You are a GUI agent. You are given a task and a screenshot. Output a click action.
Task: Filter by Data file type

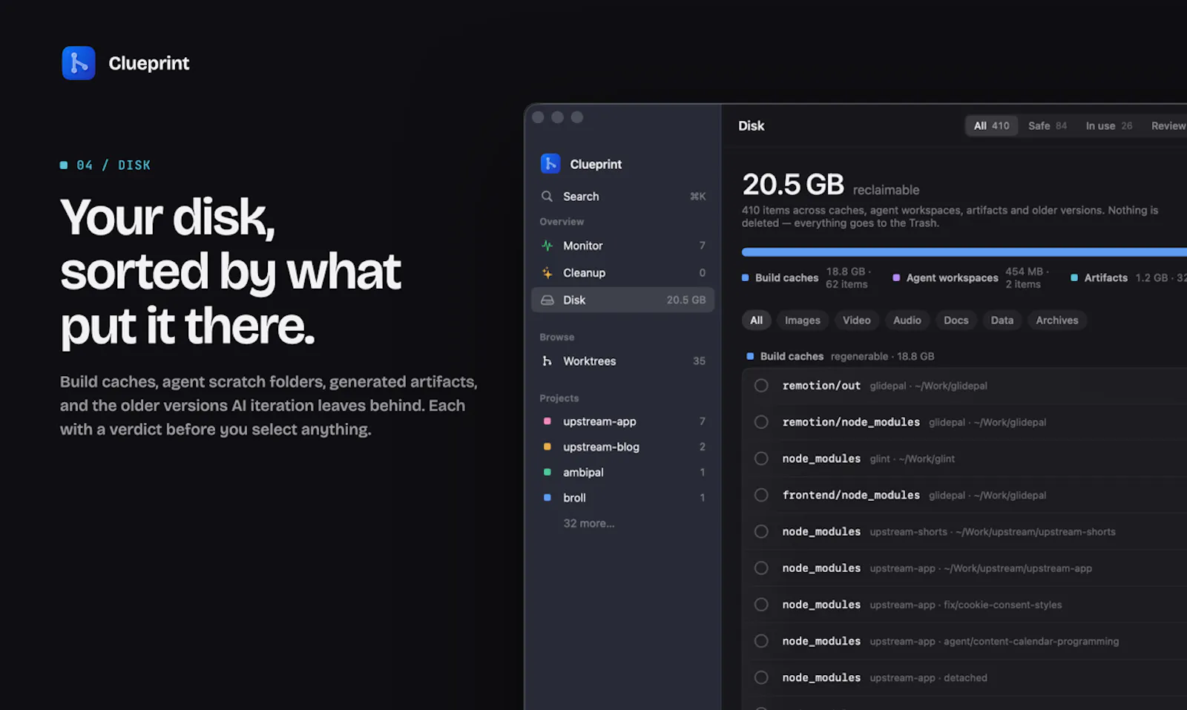[1002, 321]
